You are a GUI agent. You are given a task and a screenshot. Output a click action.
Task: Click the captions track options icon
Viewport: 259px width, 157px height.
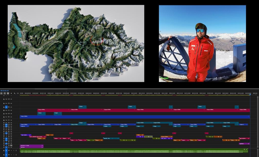pos(18,93)
